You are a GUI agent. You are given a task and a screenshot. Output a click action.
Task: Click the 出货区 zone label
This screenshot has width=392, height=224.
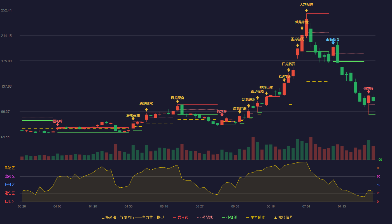coord(10,176)
